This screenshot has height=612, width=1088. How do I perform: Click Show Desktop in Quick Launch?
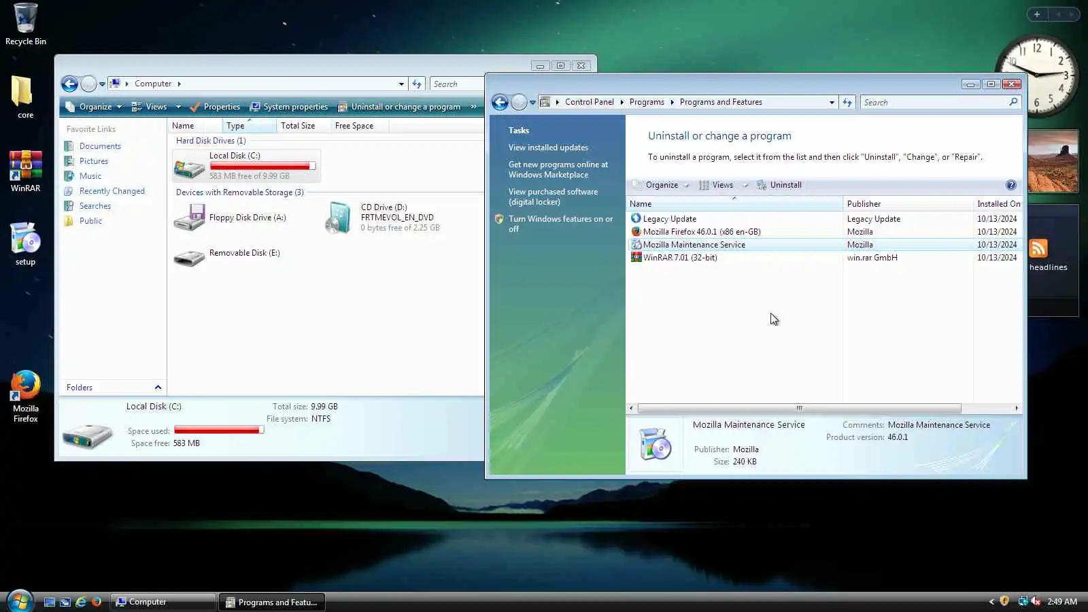(50, 602)
